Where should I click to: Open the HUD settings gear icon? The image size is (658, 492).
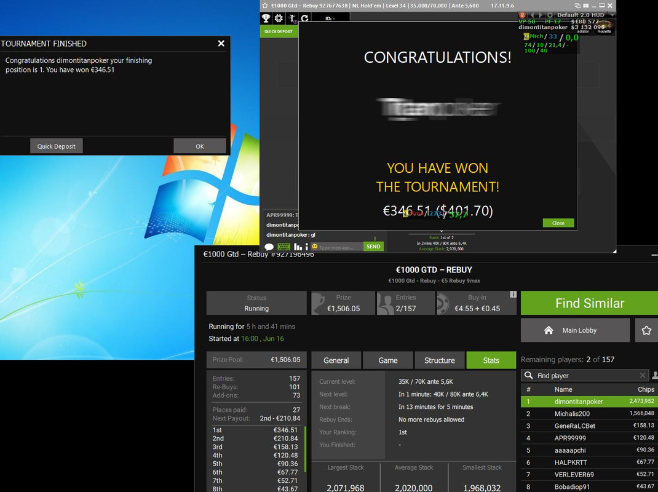[550, 15]
